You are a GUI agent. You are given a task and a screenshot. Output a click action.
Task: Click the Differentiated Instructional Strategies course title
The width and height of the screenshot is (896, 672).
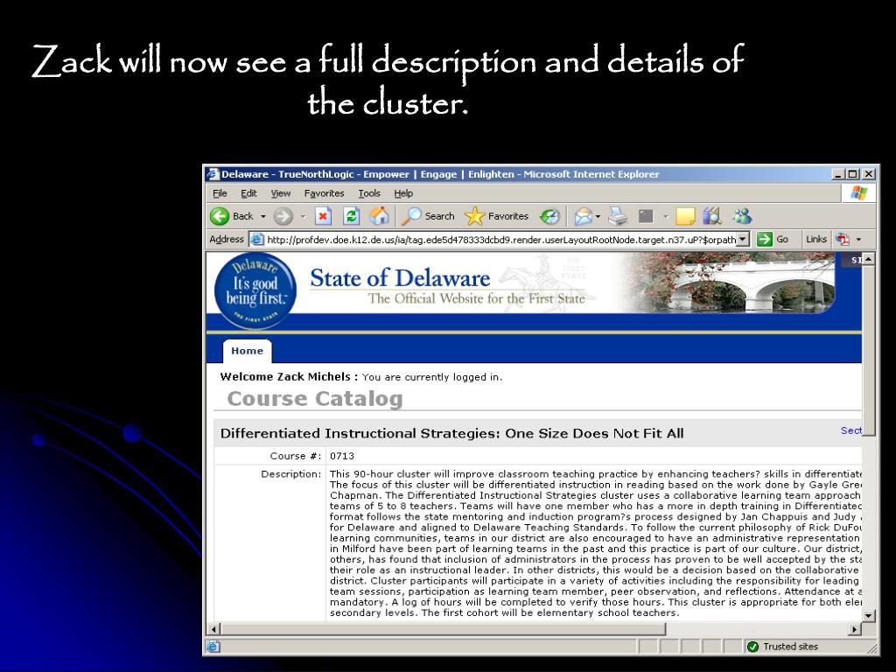(452, 433)
